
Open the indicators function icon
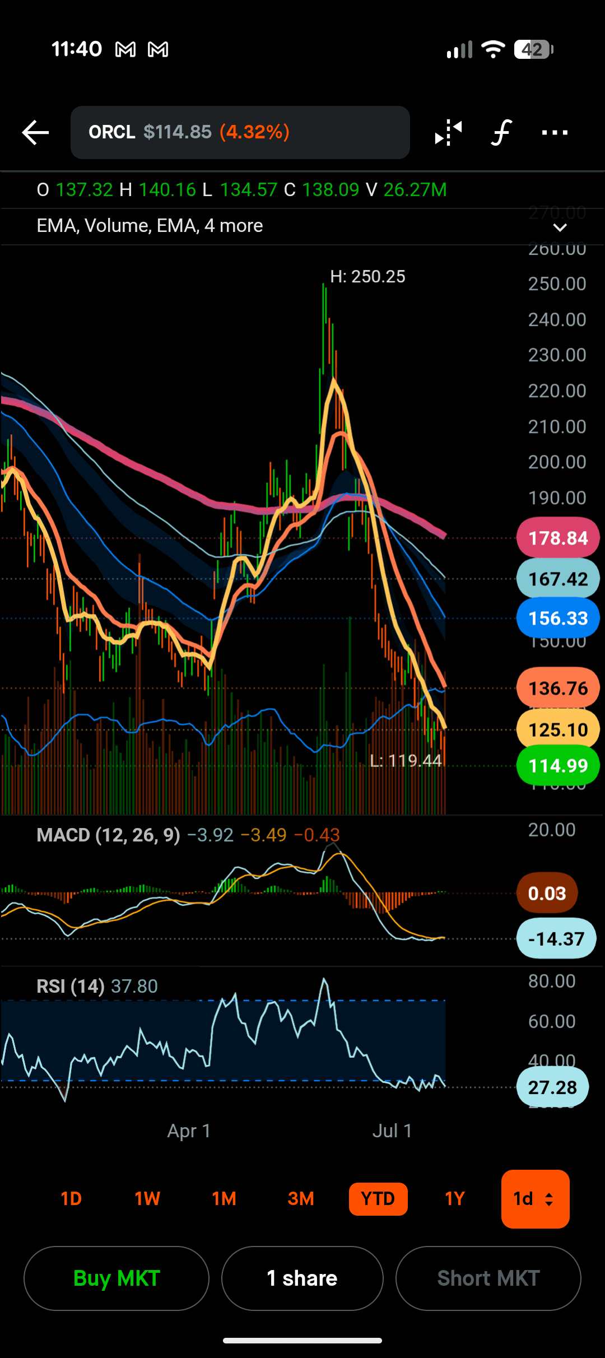click(501, 133)
